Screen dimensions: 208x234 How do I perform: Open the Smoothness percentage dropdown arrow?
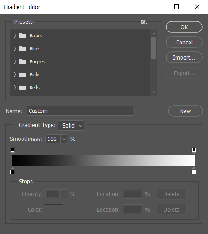pyautogui.click(x=64, y=139)
